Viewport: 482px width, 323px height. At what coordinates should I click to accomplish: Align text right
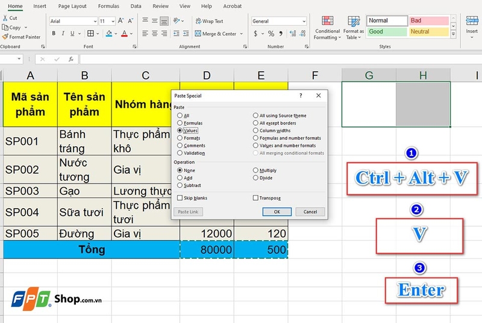tap(164, 34)
